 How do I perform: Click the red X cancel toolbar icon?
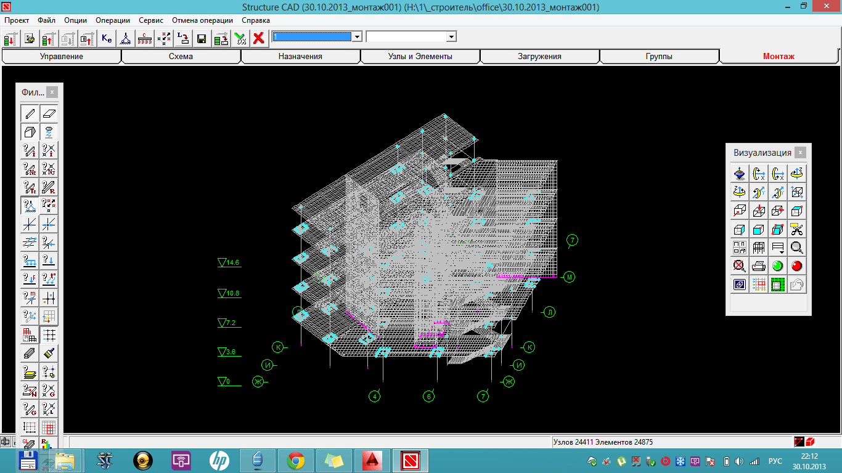[259, 39]
